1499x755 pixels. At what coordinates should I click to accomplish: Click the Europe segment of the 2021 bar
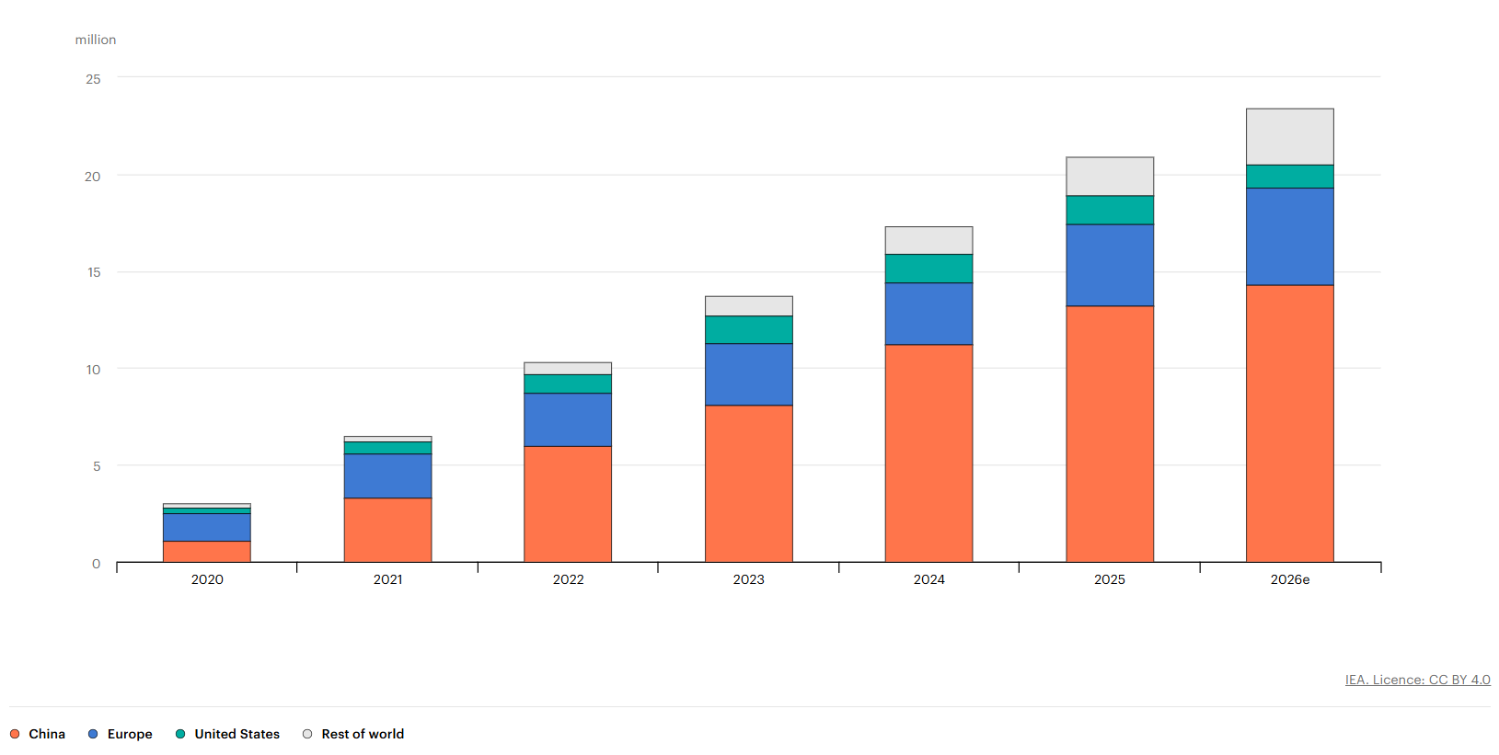coord(387,475)
